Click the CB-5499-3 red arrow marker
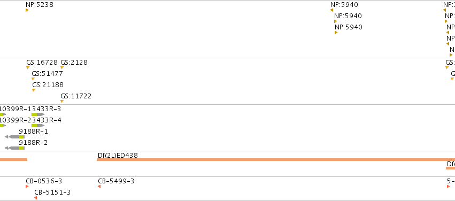455x201 pixels. [99, 187]
